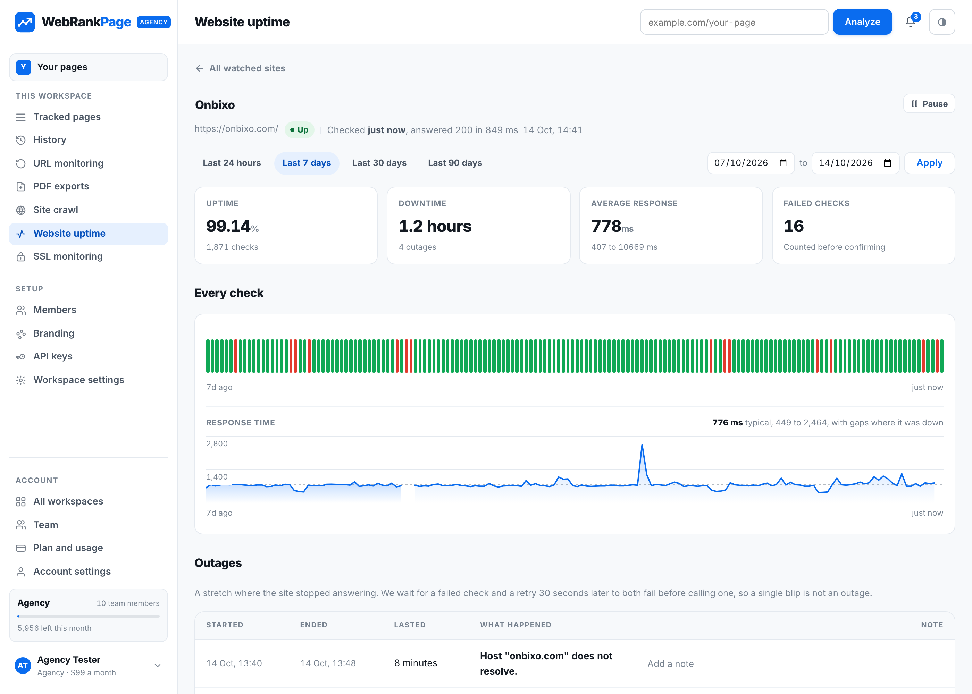Click the Branding palette icon
The height and width of the screenshot is (694, 972).
[20, 333]
